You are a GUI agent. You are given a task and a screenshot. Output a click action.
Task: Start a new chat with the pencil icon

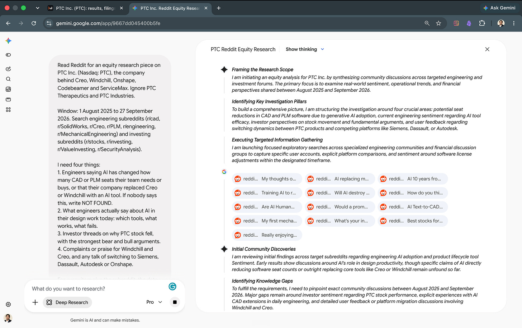(8, 69)
